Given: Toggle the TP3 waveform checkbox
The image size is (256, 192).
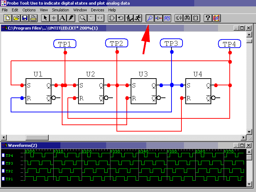Looking at the screenshot, I should point(3,163).
